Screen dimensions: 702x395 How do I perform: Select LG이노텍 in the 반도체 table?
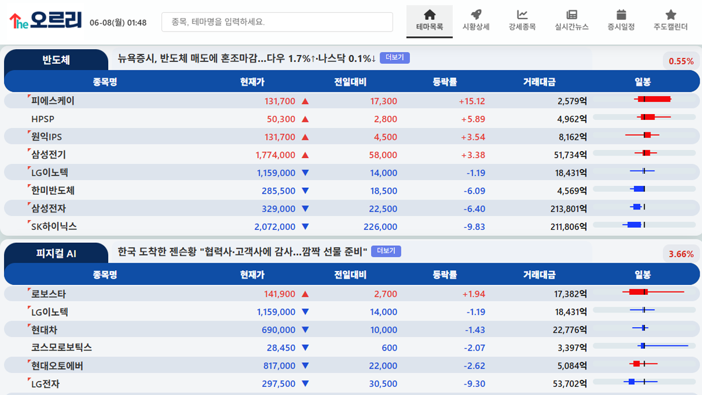(50, 173)
